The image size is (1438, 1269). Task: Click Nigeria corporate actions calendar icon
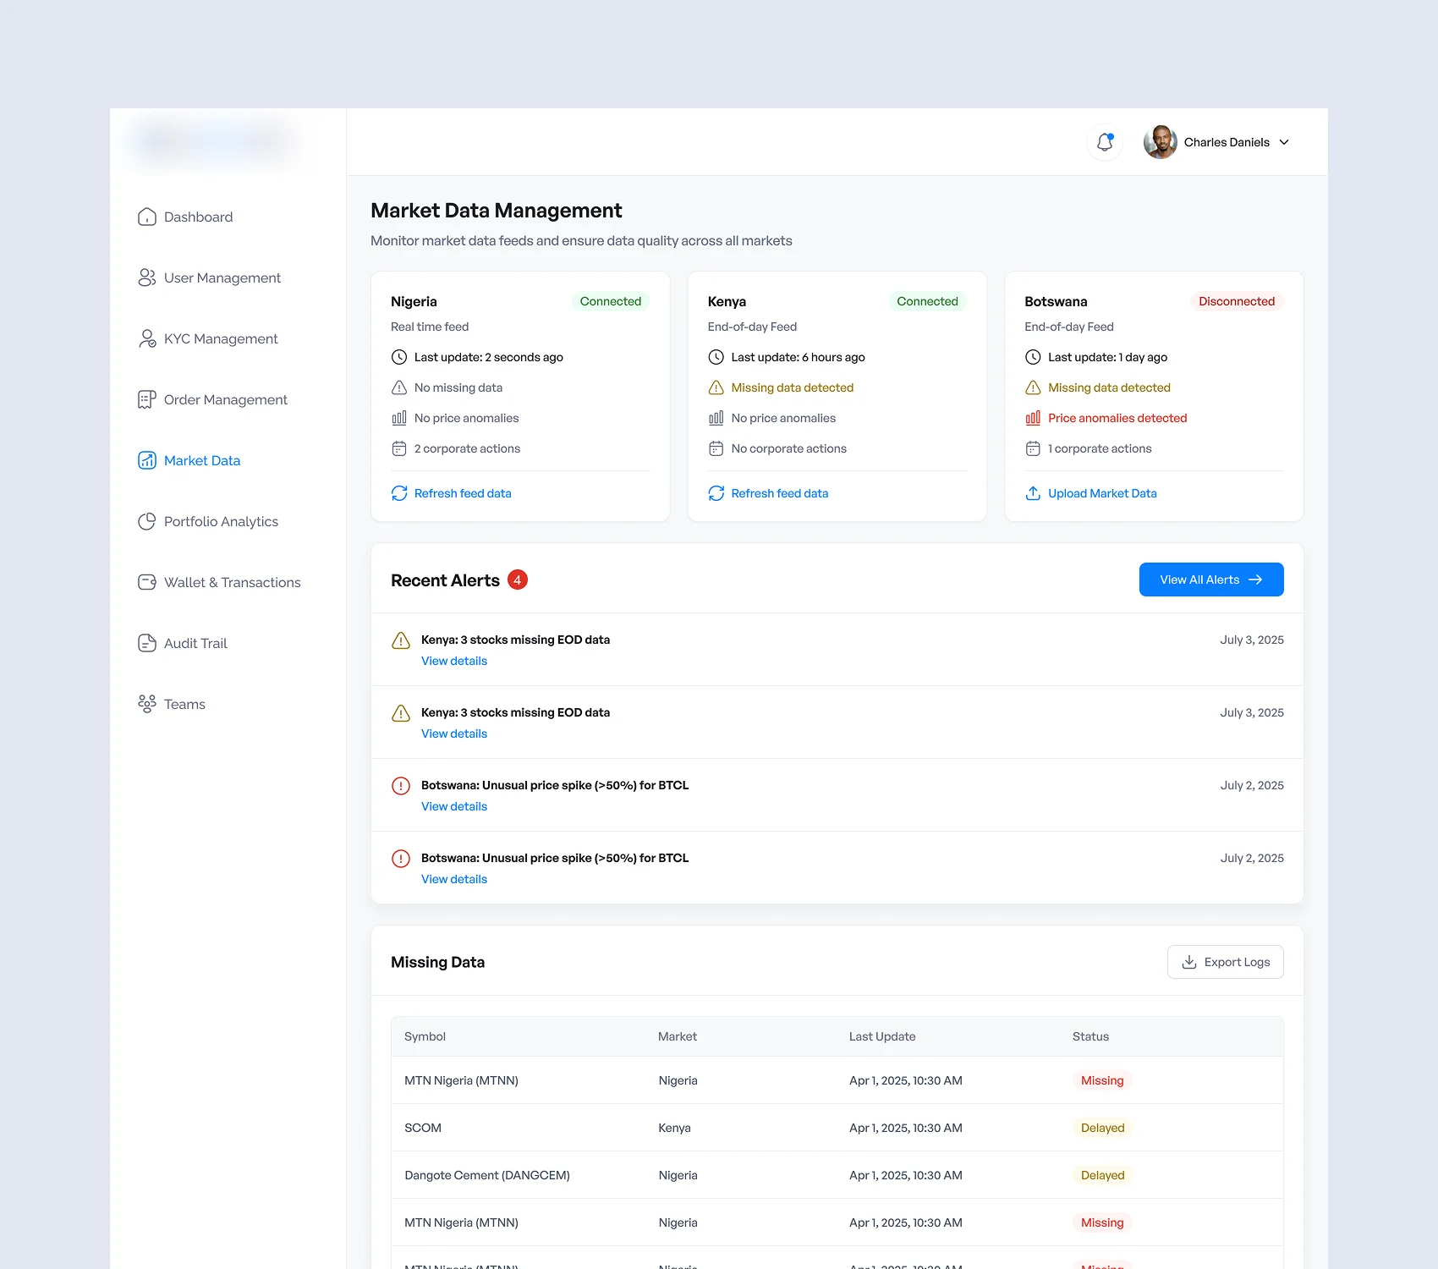pyautogui.click(x=399, y=448)
